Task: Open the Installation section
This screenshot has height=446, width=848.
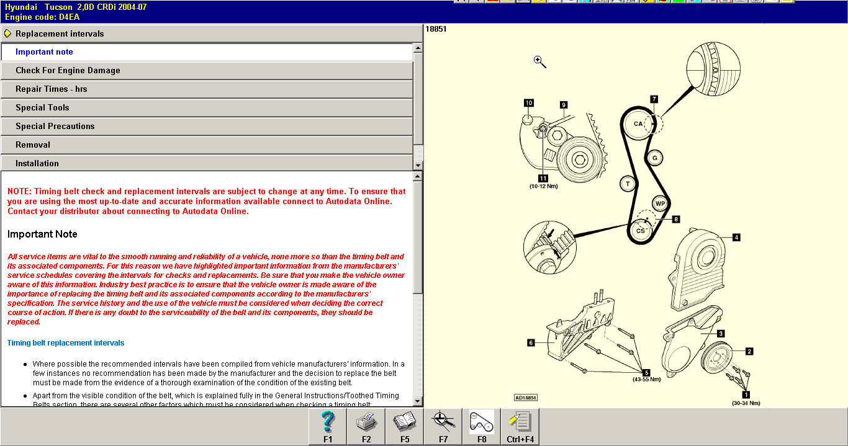Action: tap(207, 163)
